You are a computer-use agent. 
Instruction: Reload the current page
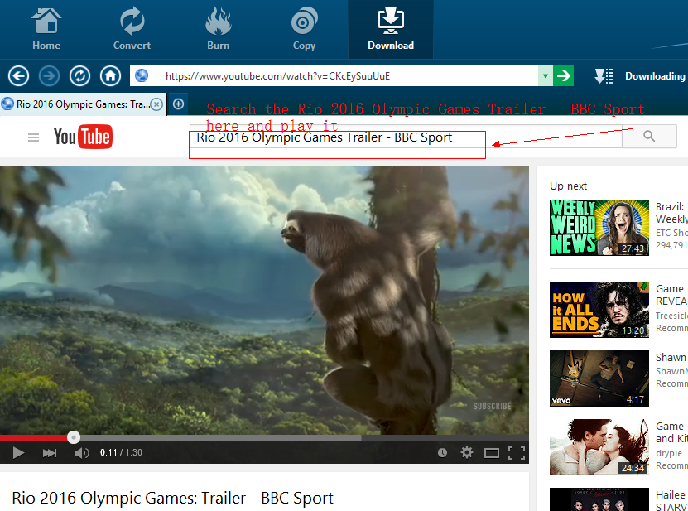[x=79, y=76]
